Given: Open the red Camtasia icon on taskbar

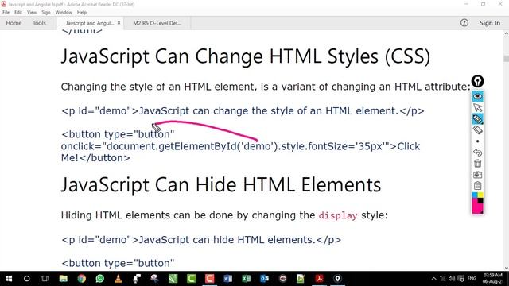Looking at the screenshot, I should [x=210, y=279].
